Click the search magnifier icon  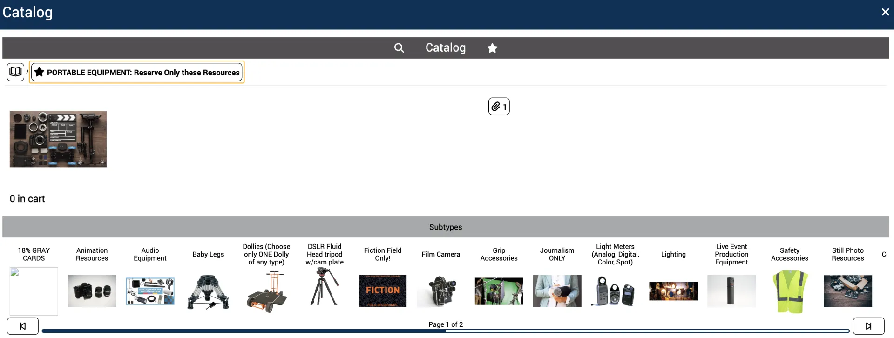(399, 48)
